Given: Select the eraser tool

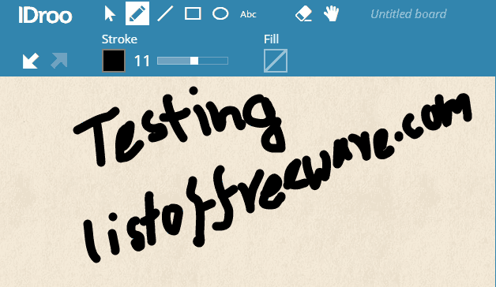Looking at the screenshot, I should point(303,14).
